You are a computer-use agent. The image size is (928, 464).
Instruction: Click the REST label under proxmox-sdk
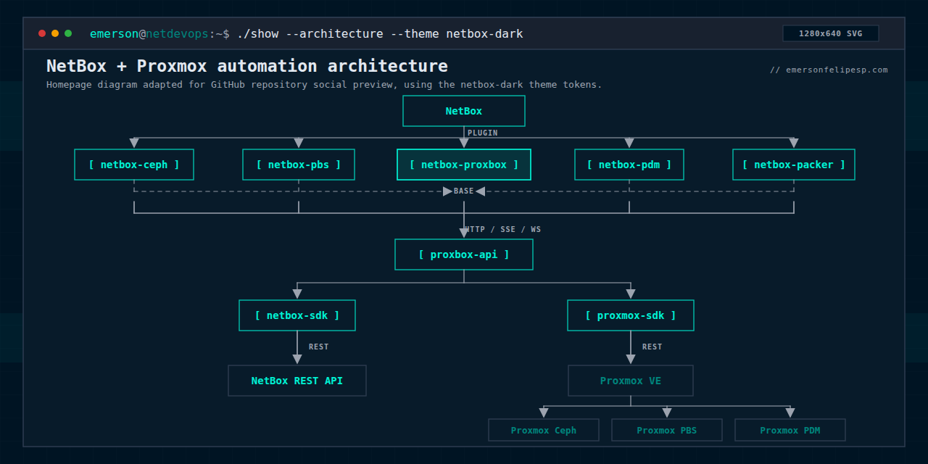coord(652,347)
